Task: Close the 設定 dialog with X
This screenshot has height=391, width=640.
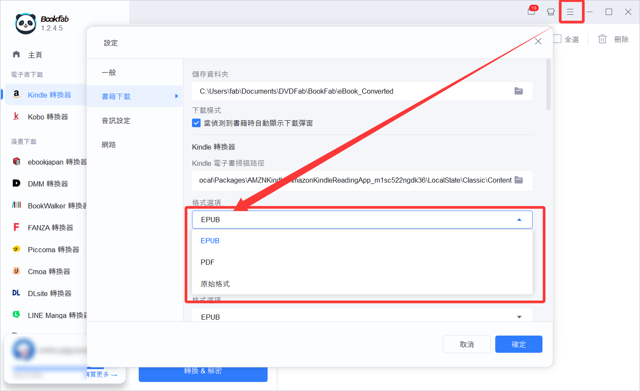Action: pos(538,41)
